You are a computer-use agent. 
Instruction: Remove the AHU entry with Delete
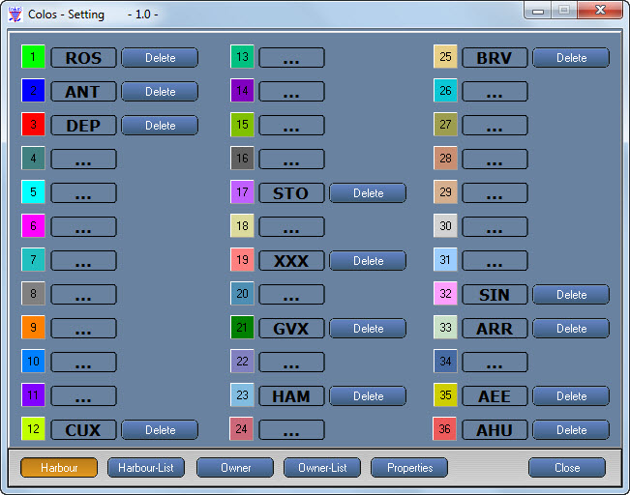click(x=571, y=430)
